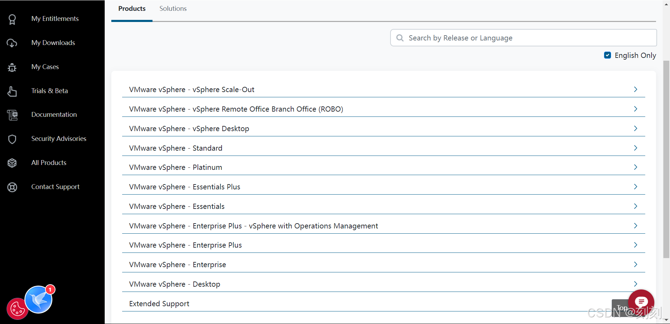Open My Cases link
The image size is (670, 324).
coord(45,67)
